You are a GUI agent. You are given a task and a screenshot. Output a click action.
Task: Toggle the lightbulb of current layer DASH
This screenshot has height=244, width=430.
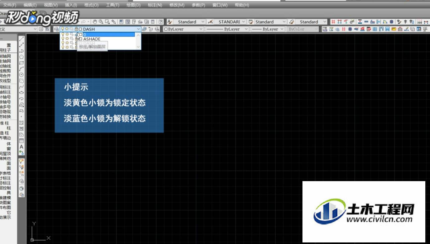coord(62,29)
